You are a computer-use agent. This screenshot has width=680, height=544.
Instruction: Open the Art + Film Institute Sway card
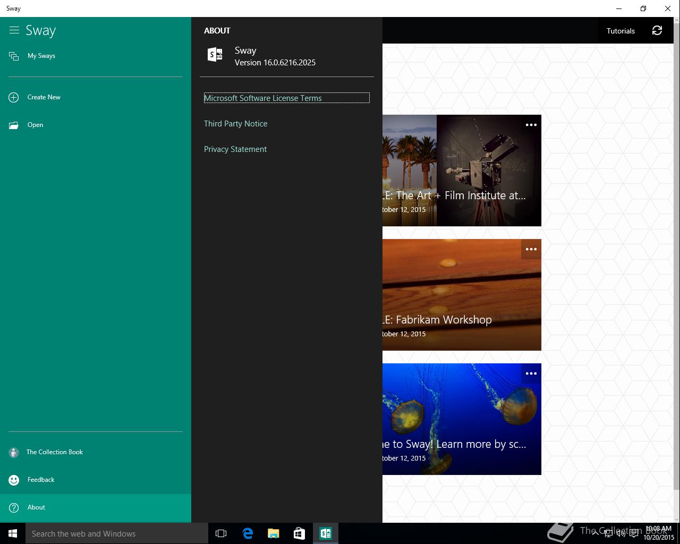point(462,171)
